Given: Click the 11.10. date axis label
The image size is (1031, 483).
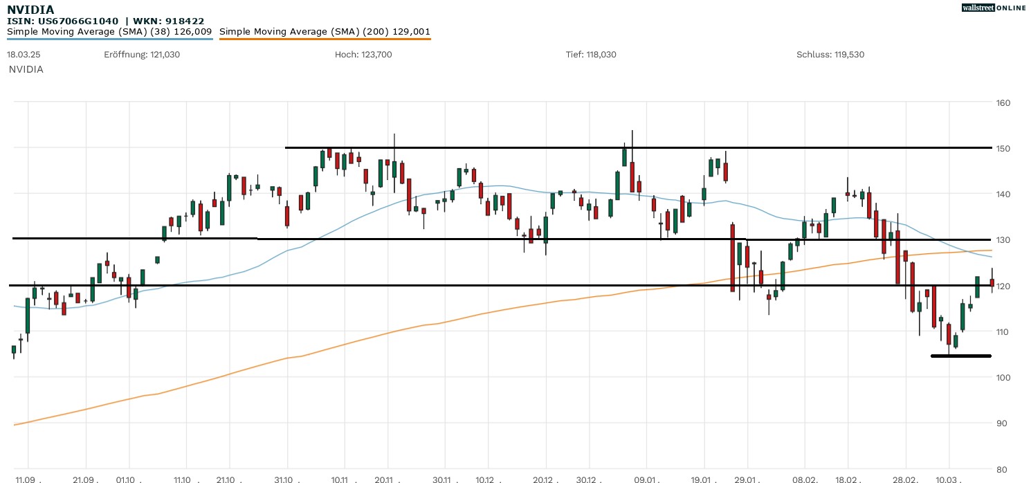Looking at the screenshot, I should [186, 479].
